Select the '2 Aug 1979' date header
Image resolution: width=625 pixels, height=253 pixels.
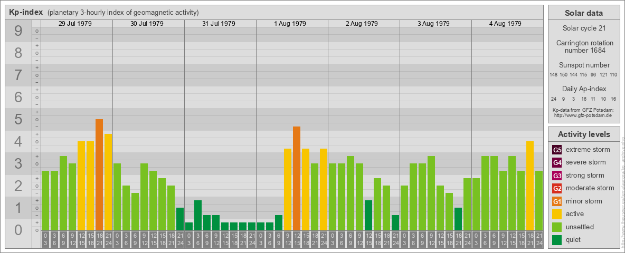(362, 24)
